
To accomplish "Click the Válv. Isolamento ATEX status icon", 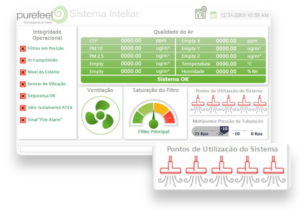I will pos(23,108).
